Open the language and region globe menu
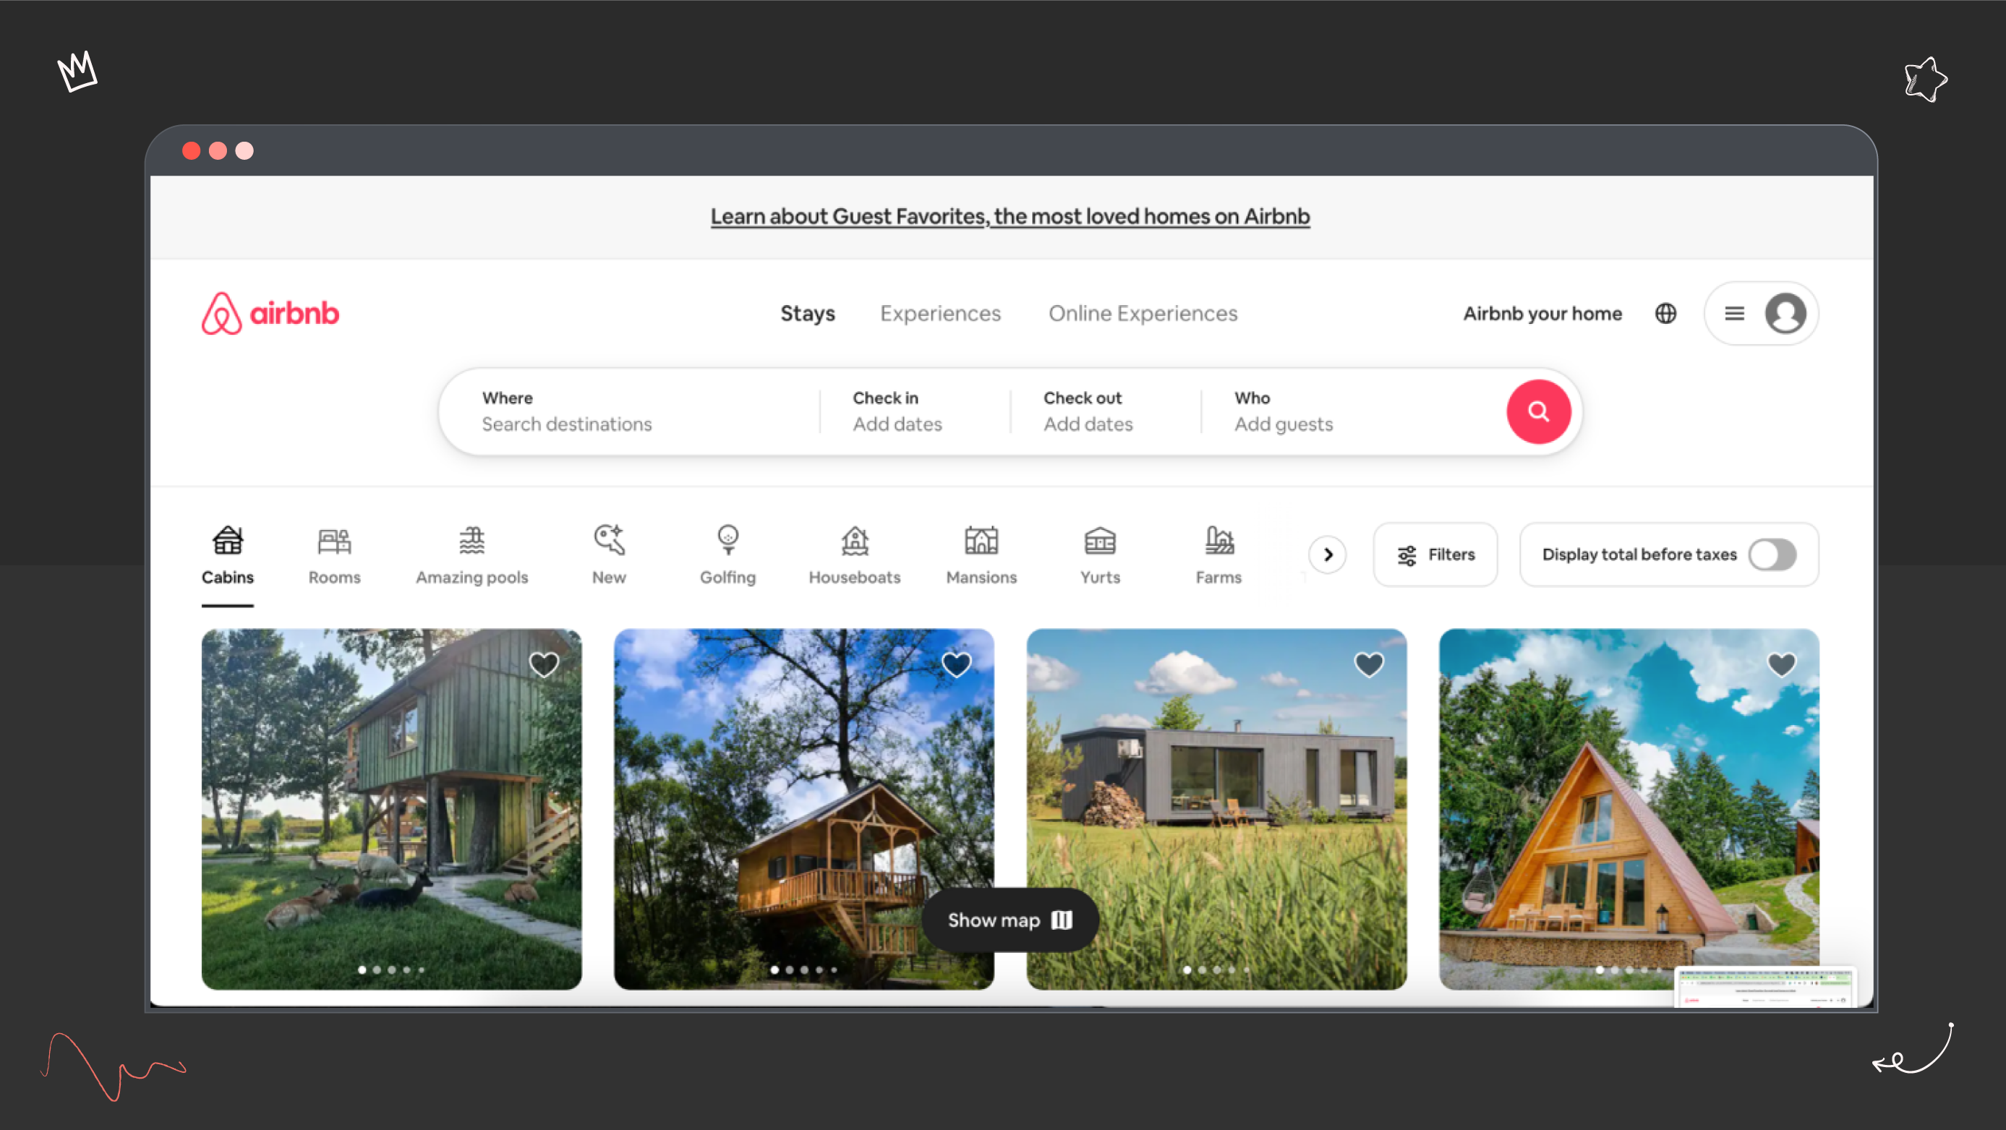Viewport: 2006px width, 1130px height. (x=1665, y=313)
